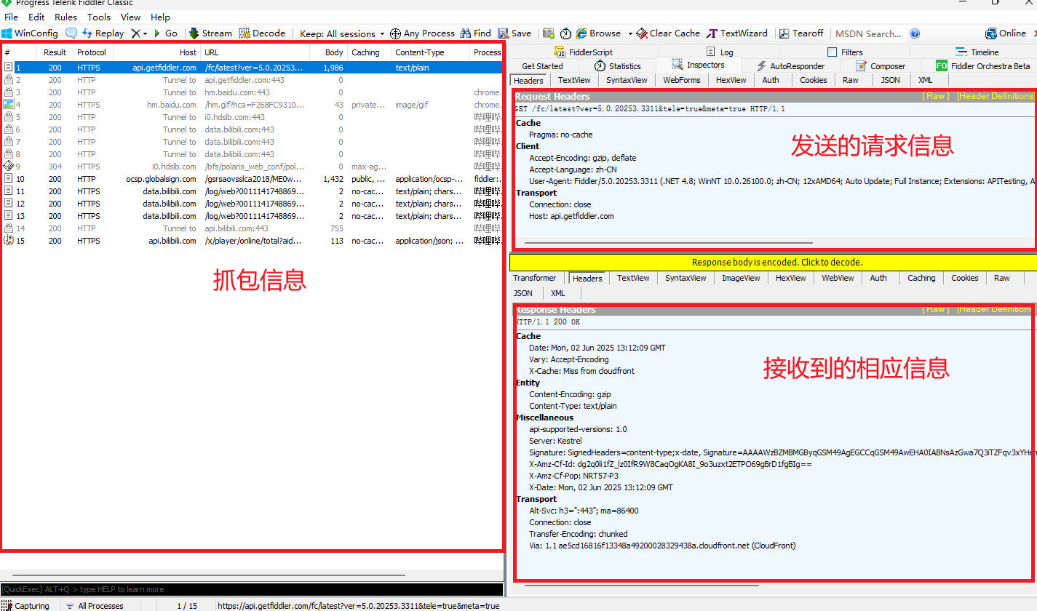The width and height of the screenshot is (1037, 611).
Task: Switch to the Timeline tab
Action: (x=977, y=52)
